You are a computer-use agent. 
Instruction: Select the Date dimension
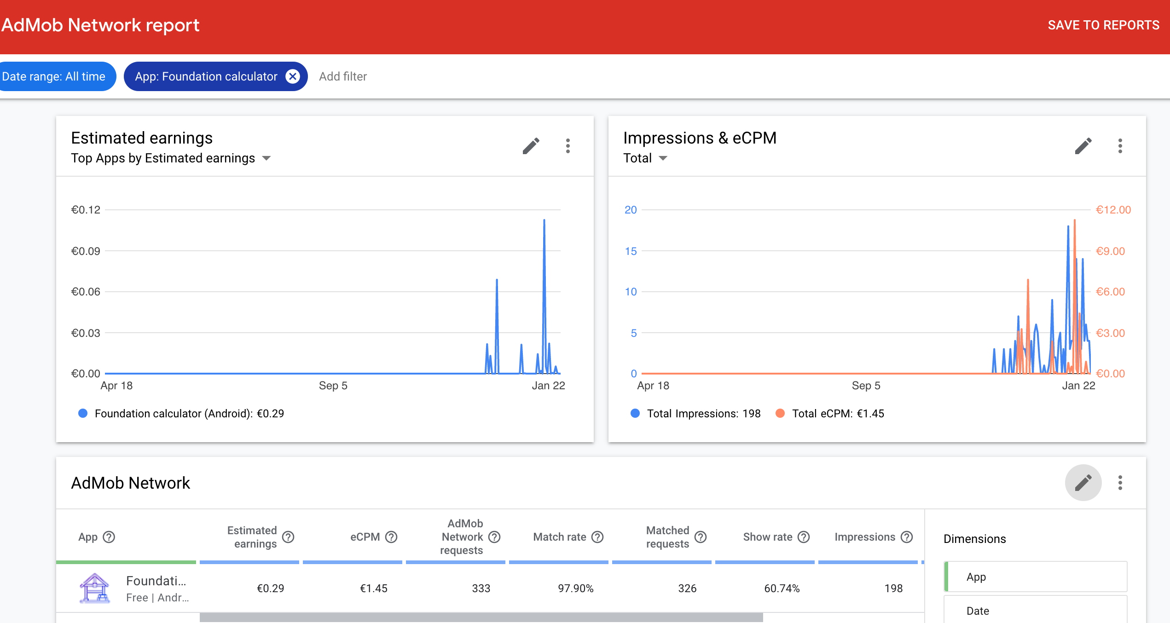(x=1036, y=610)
